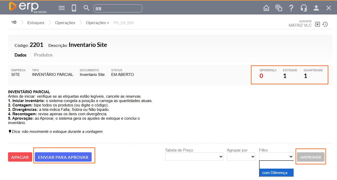The image size is (337, 180).
Task: Click the APAGAR button
Action: (x=20, y=157)
